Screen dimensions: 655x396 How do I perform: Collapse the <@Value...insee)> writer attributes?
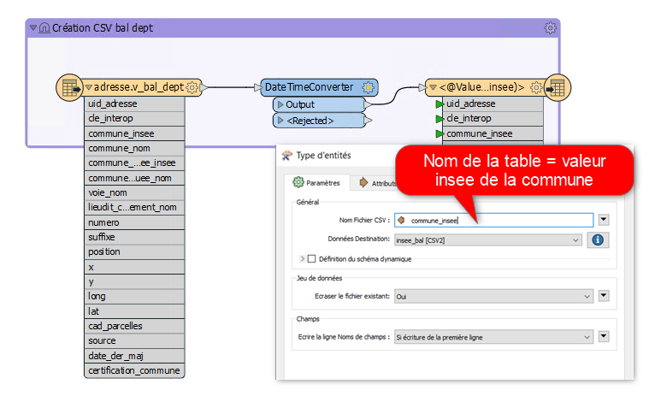[434, 88]
